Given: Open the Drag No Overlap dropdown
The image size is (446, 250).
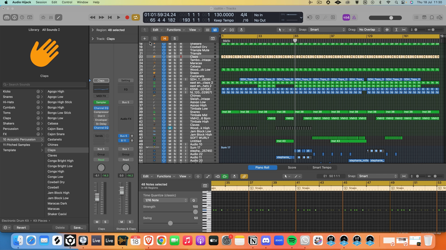Looking at the screenshot, I should tap(370, 30).
